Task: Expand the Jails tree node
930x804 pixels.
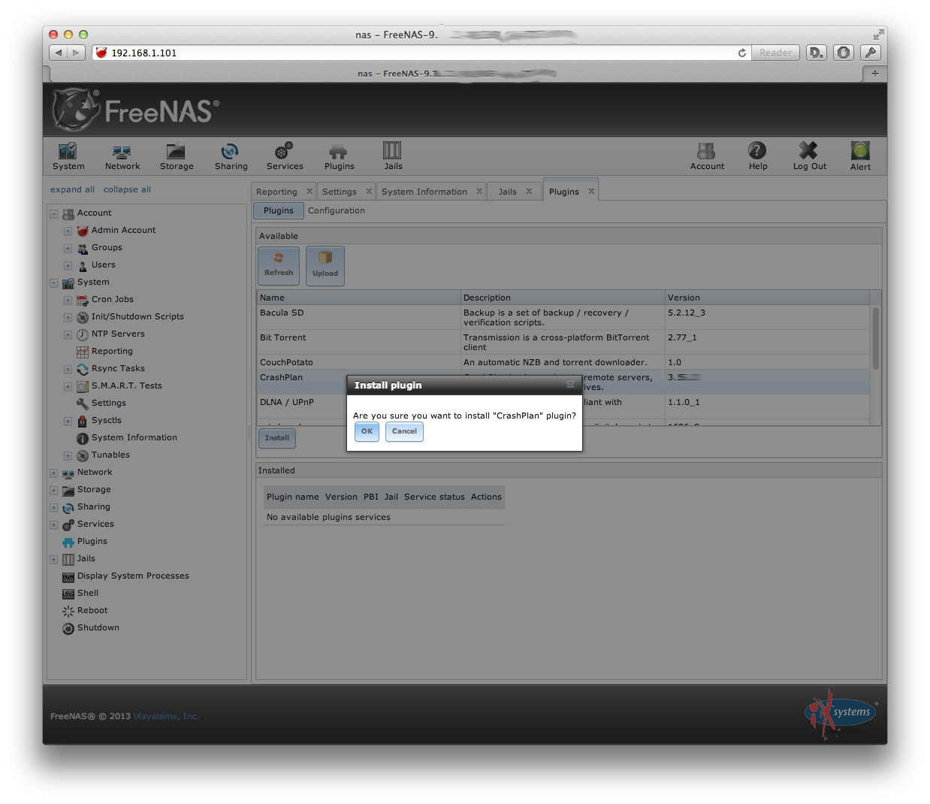Action: pos(54,559)
